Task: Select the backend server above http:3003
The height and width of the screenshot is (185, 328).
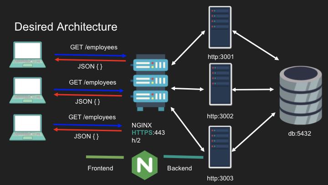Action: [220, 147]
